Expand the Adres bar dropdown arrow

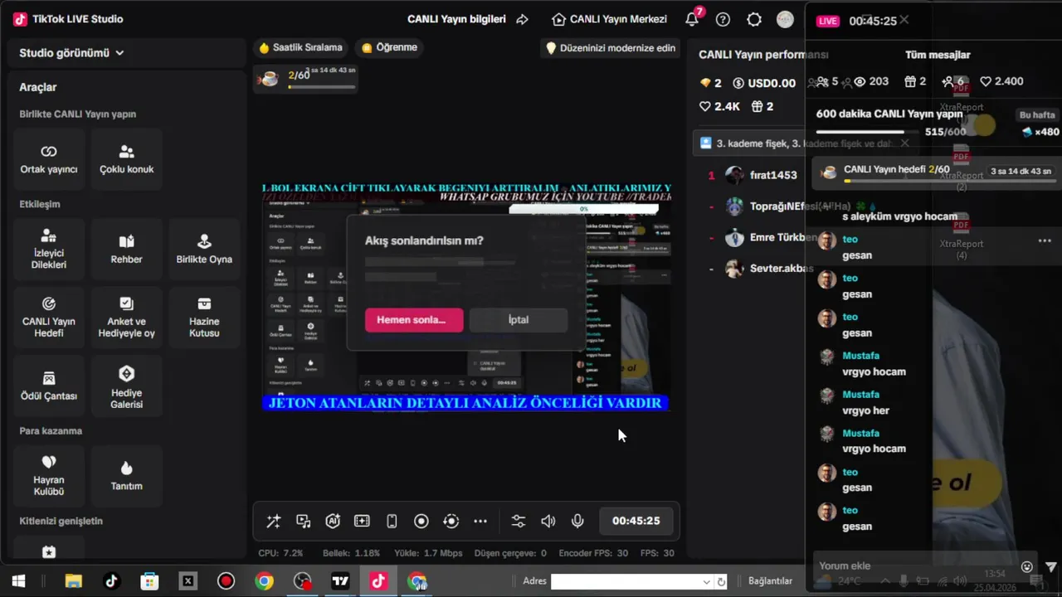(707, 581)
